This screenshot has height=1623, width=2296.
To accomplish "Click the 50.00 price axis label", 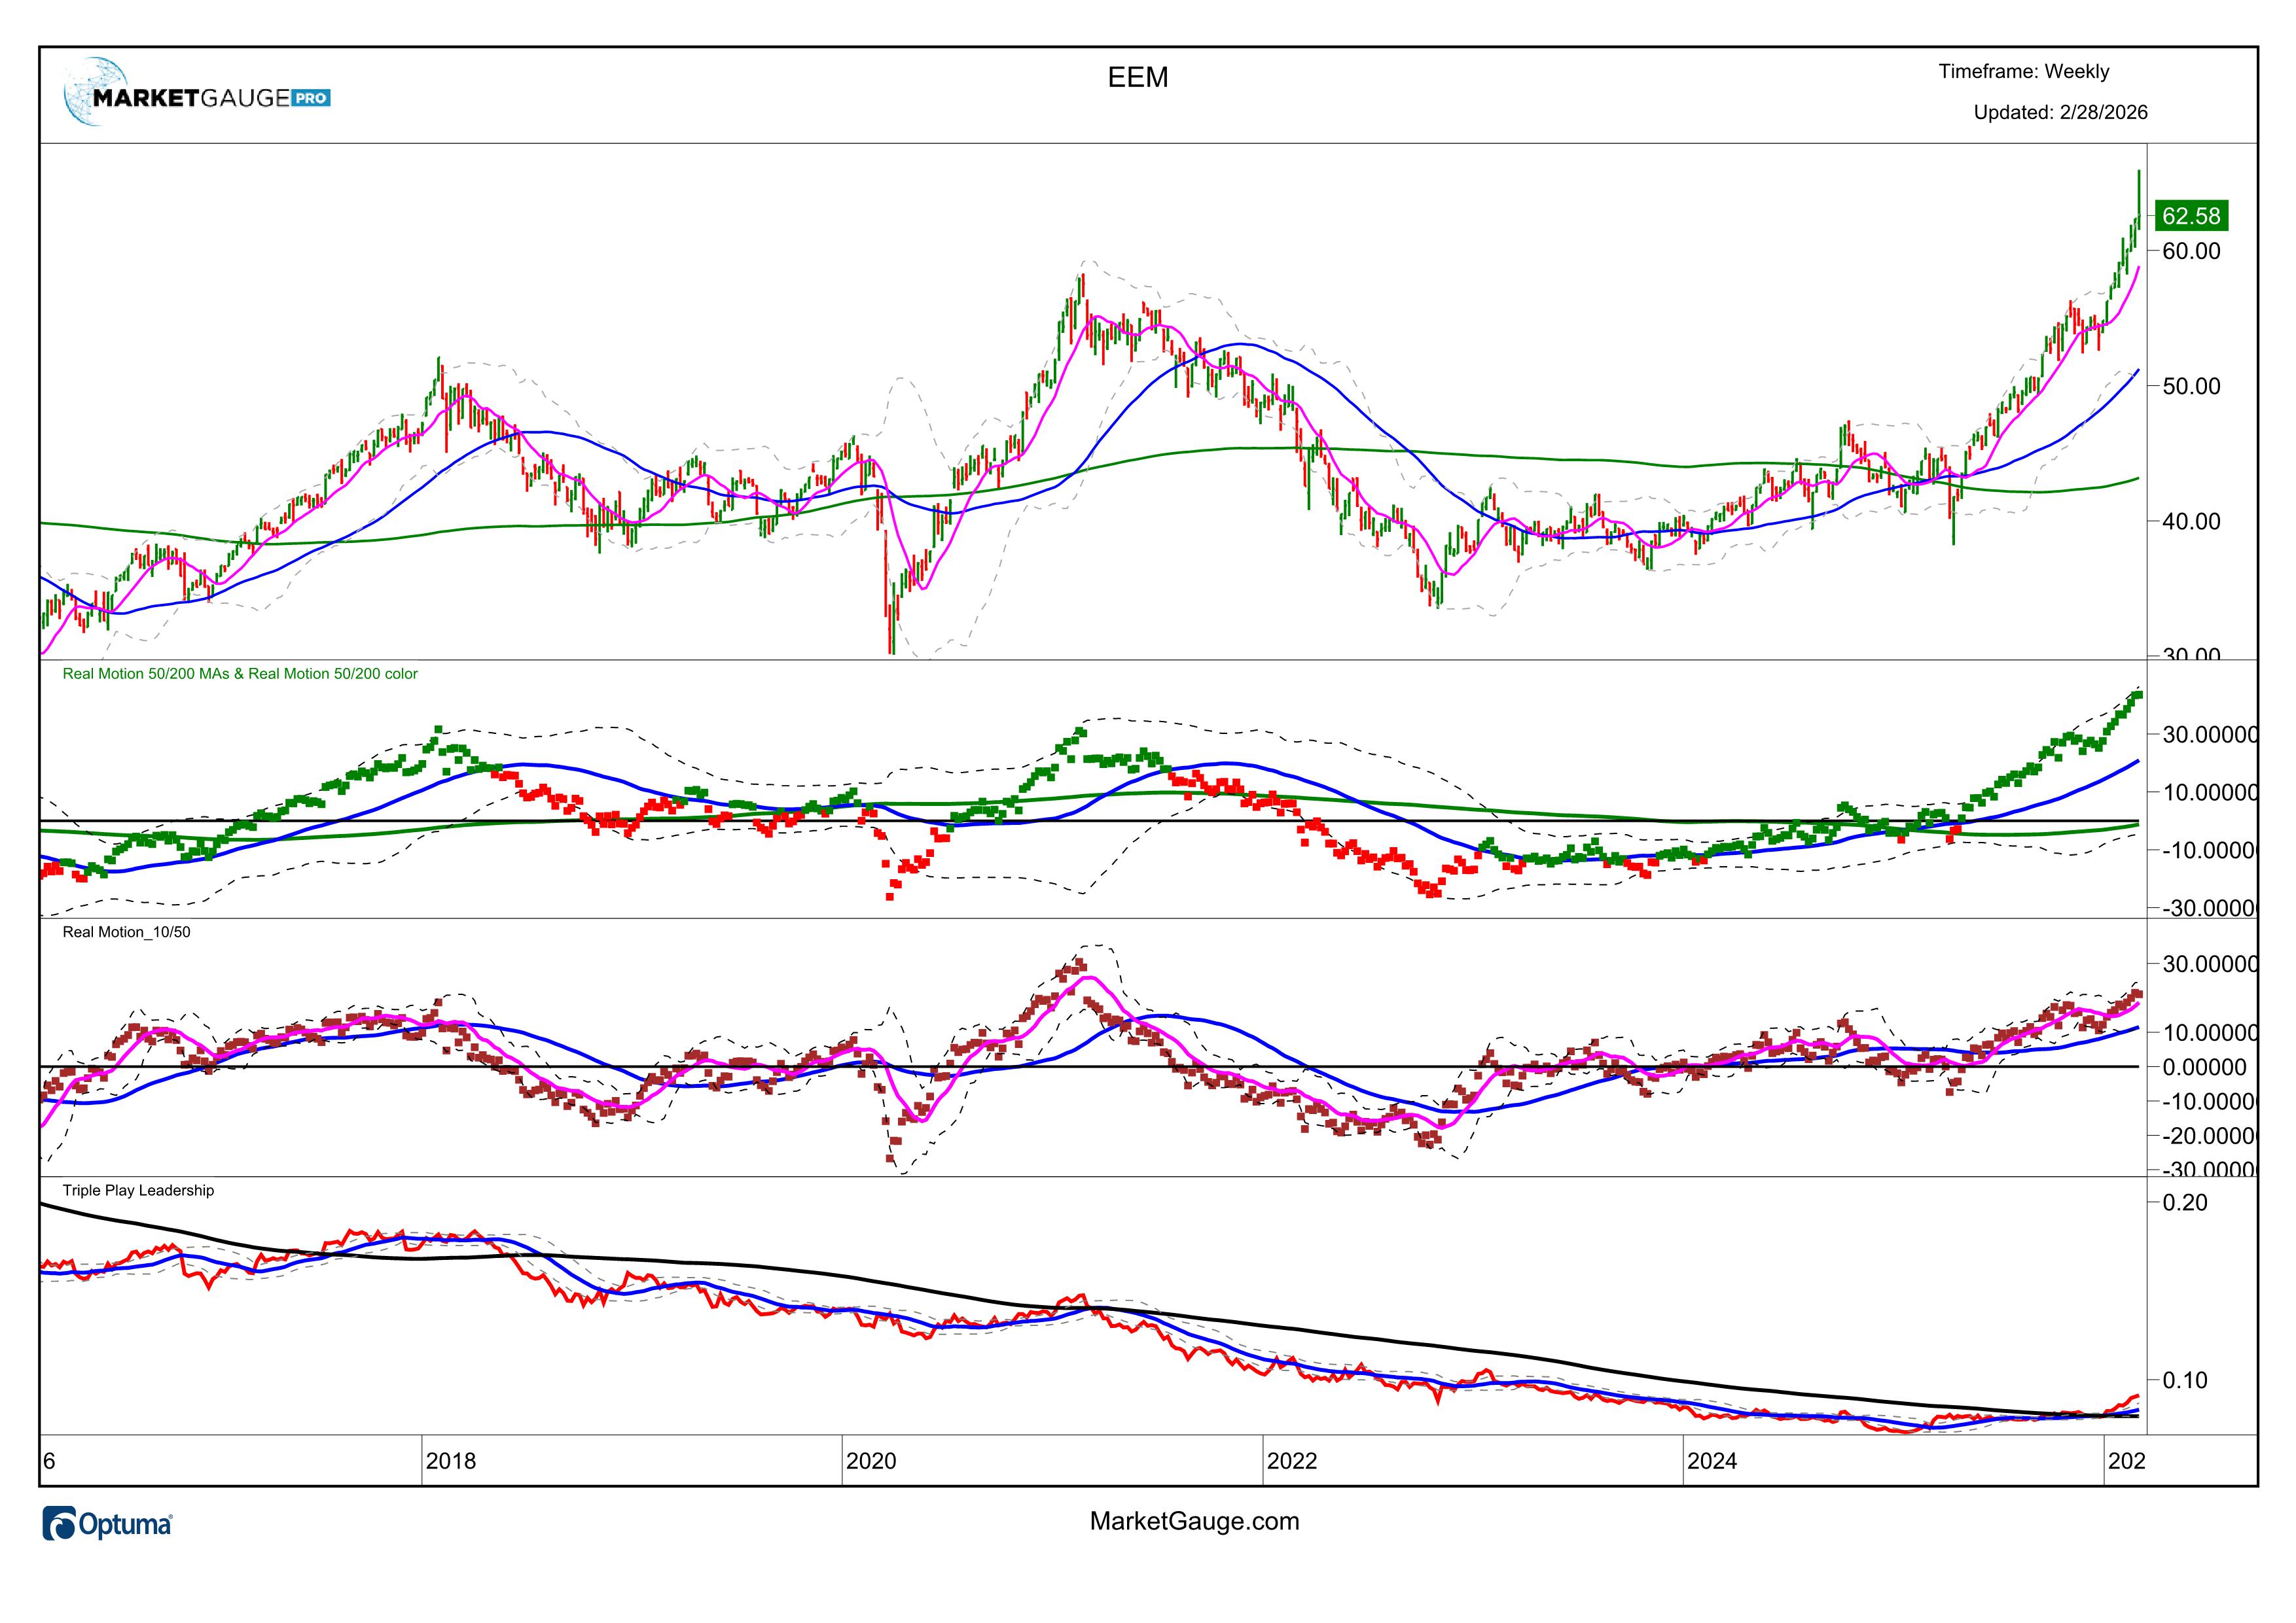I will coord(2190,386).
